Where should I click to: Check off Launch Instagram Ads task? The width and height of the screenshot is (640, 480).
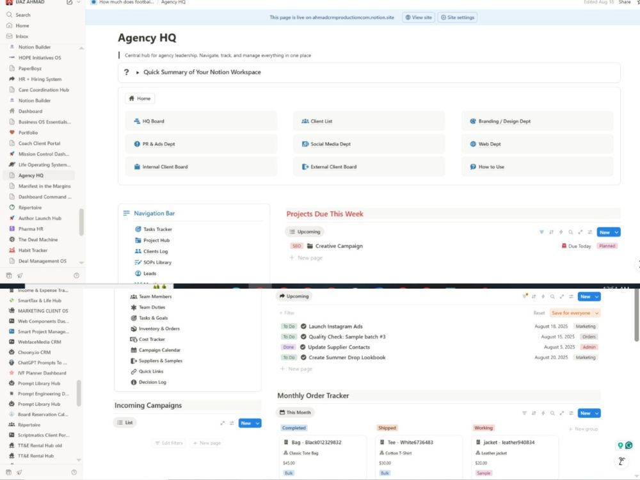(303, 326)
